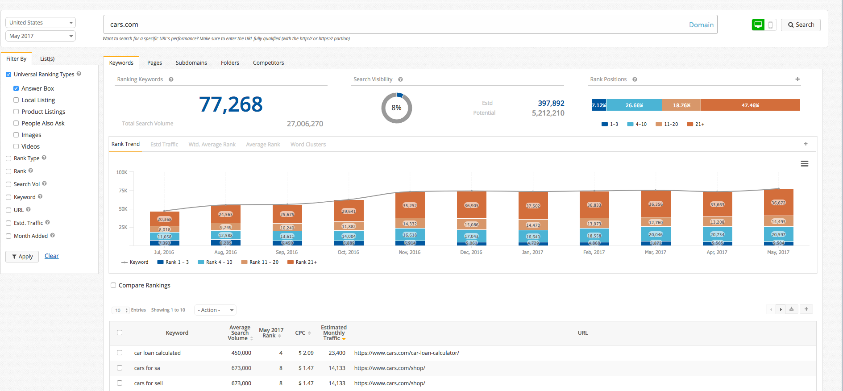Click help icon beside Rank Type filter
The image size is (843, 391).
click(44, 158)
